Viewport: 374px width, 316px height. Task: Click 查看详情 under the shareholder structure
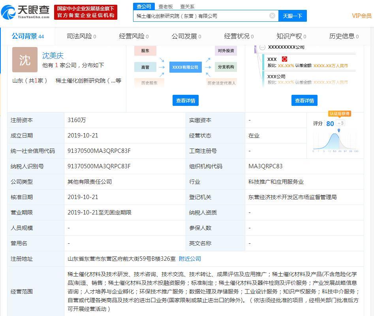click(304, 100)
